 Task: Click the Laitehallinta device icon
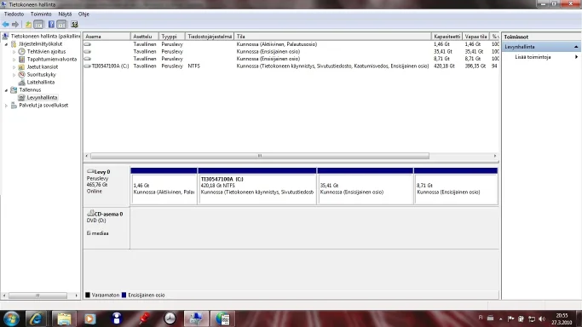(x=22, y=83)
